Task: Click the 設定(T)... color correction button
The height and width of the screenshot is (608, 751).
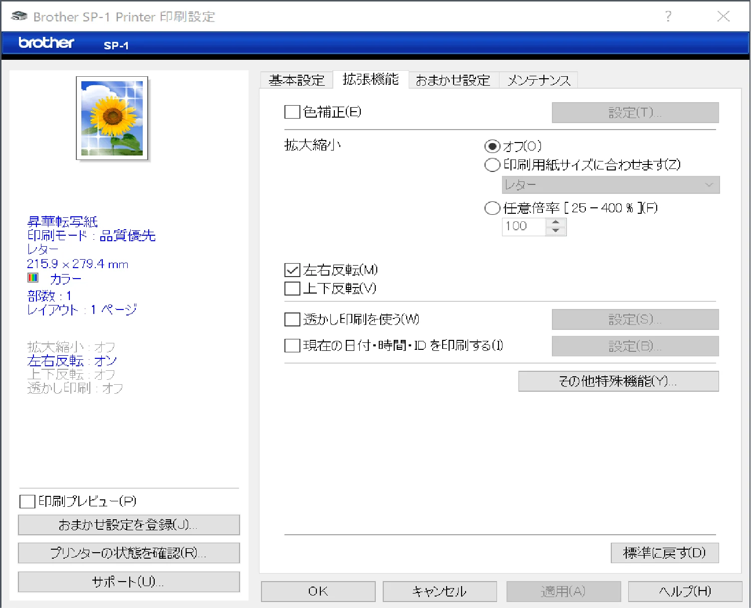Action: [x=635, y=113]
